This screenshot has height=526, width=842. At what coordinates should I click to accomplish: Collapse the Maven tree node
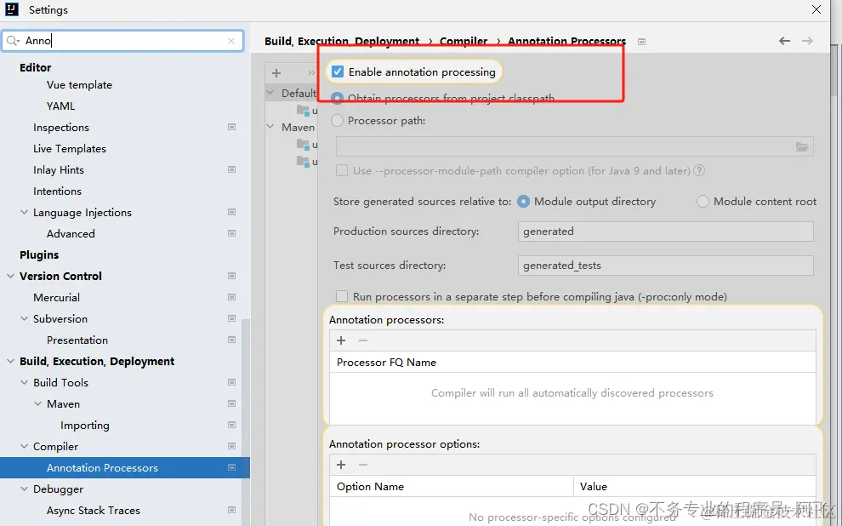point(37,403)
